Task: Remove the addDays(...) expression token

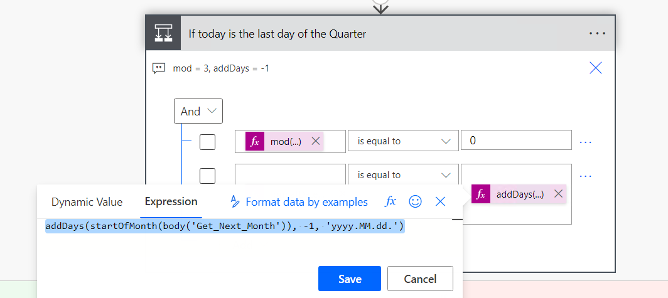Action: coord(558,194)
